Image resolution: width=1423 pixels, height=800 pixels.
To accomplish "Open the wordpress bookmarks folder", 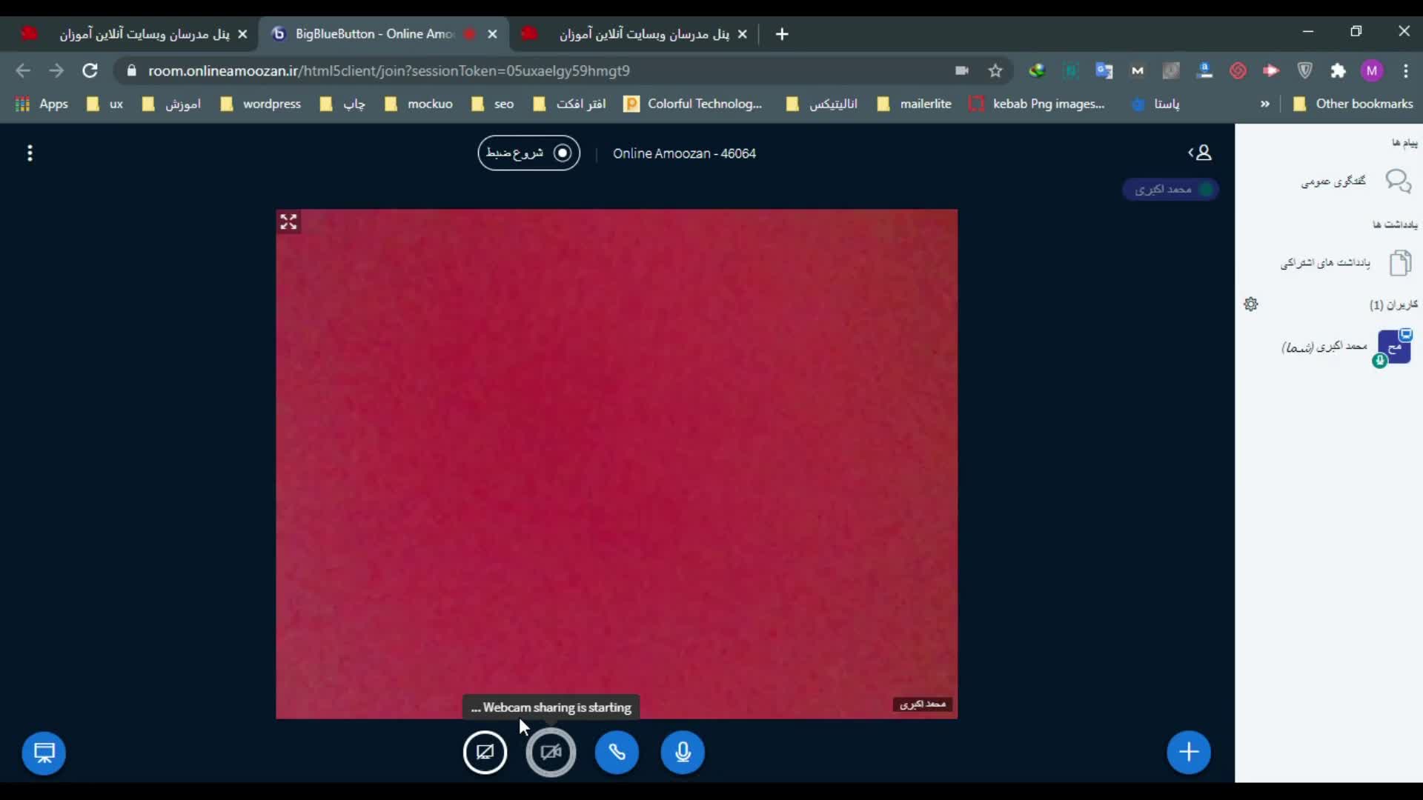I will (x=261, y=104).
